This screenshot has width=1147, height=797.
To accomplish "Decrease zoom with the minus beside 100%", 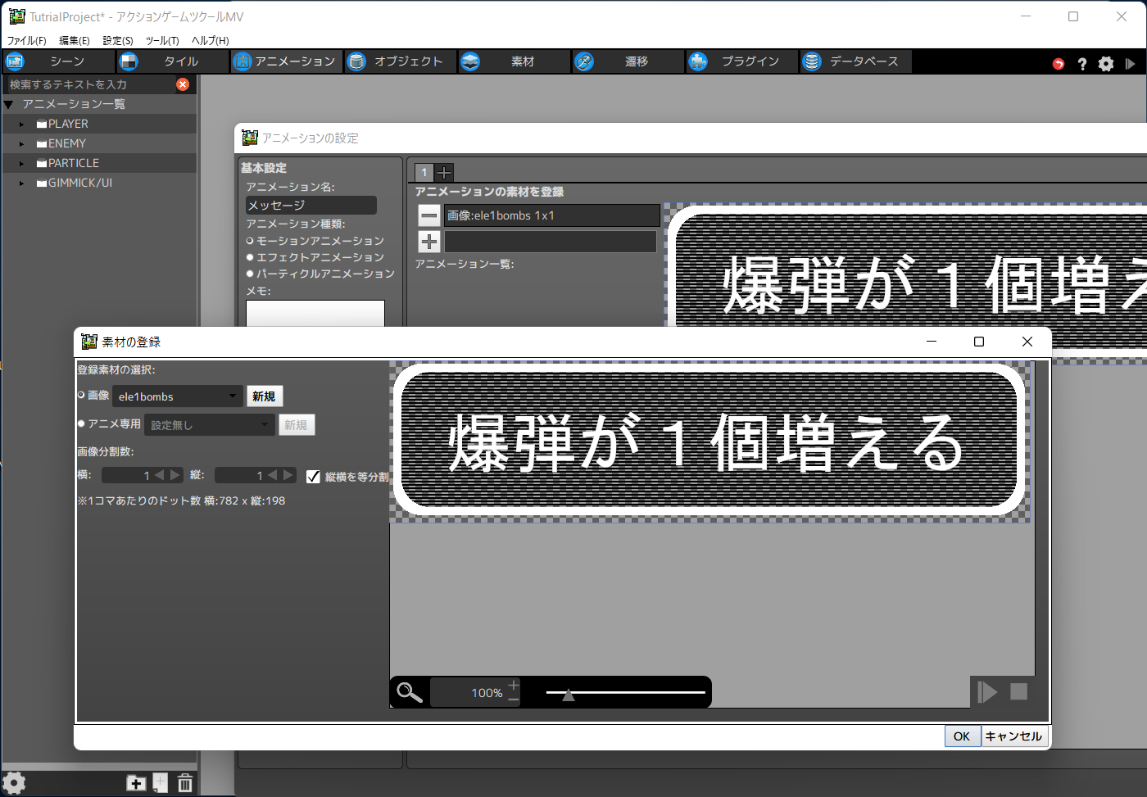I will [514, 700].
